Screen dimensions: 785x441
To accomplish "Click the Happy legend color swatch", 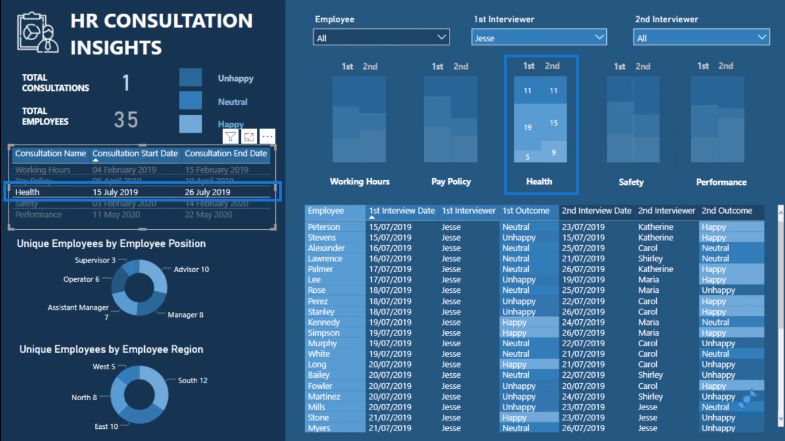I will tap(190, 124).
